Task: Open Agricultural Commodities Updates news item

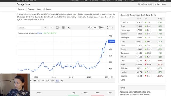Action: [135, 92]
